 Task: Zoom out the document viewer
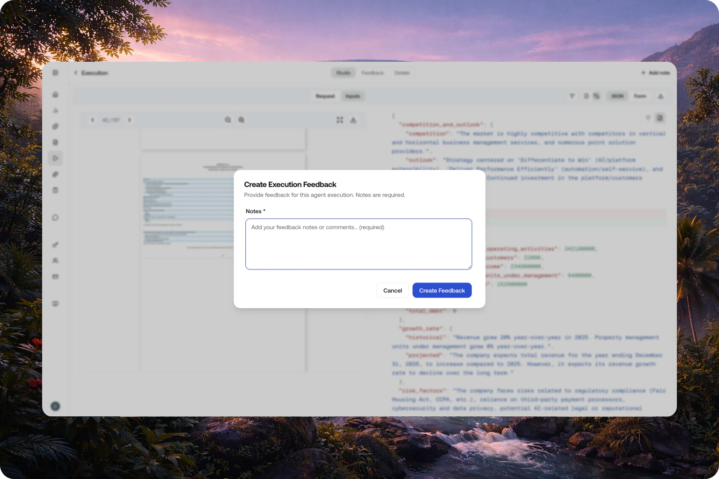(228, 120)
